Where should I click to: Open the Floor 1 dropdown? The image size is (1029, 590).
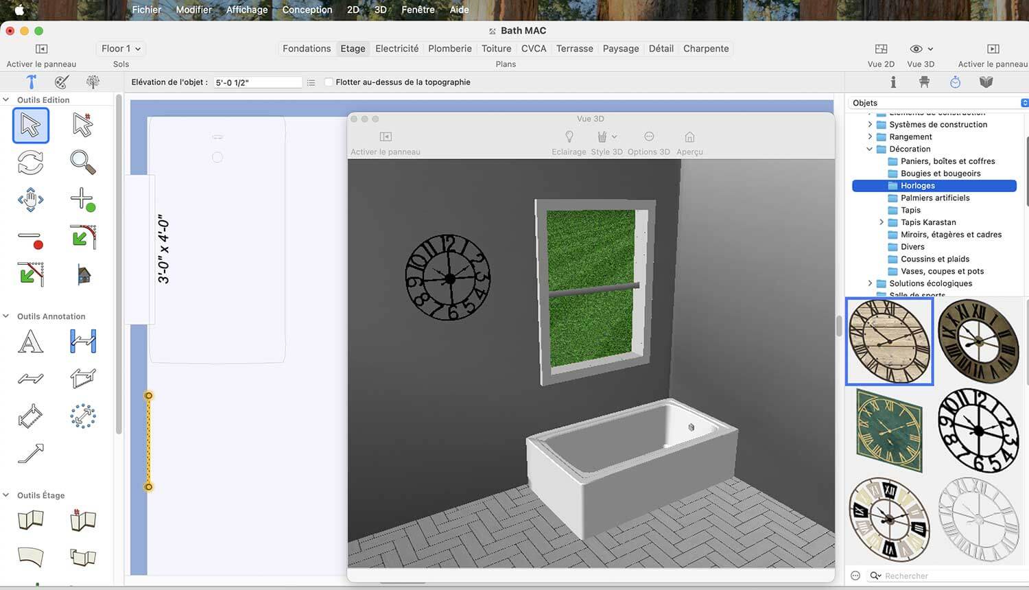click(x=121, y=49)
